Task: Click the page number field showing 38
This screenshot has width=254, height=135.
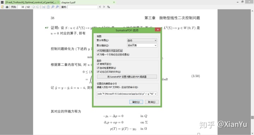Action: point(21,7)
